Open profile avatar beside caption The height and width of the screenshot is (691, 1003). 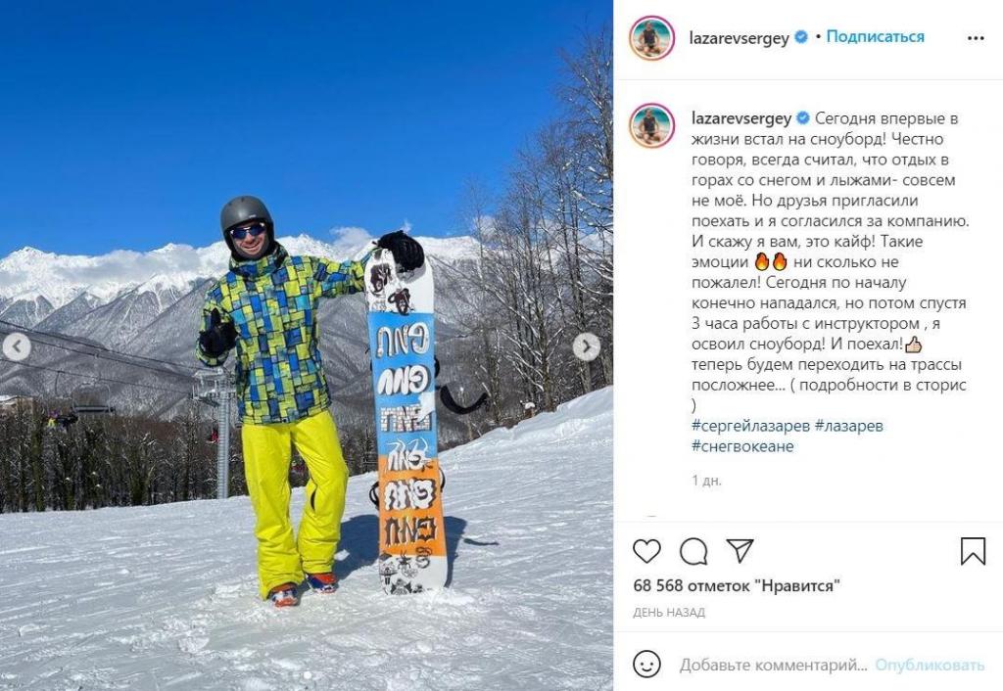[651, 125]
